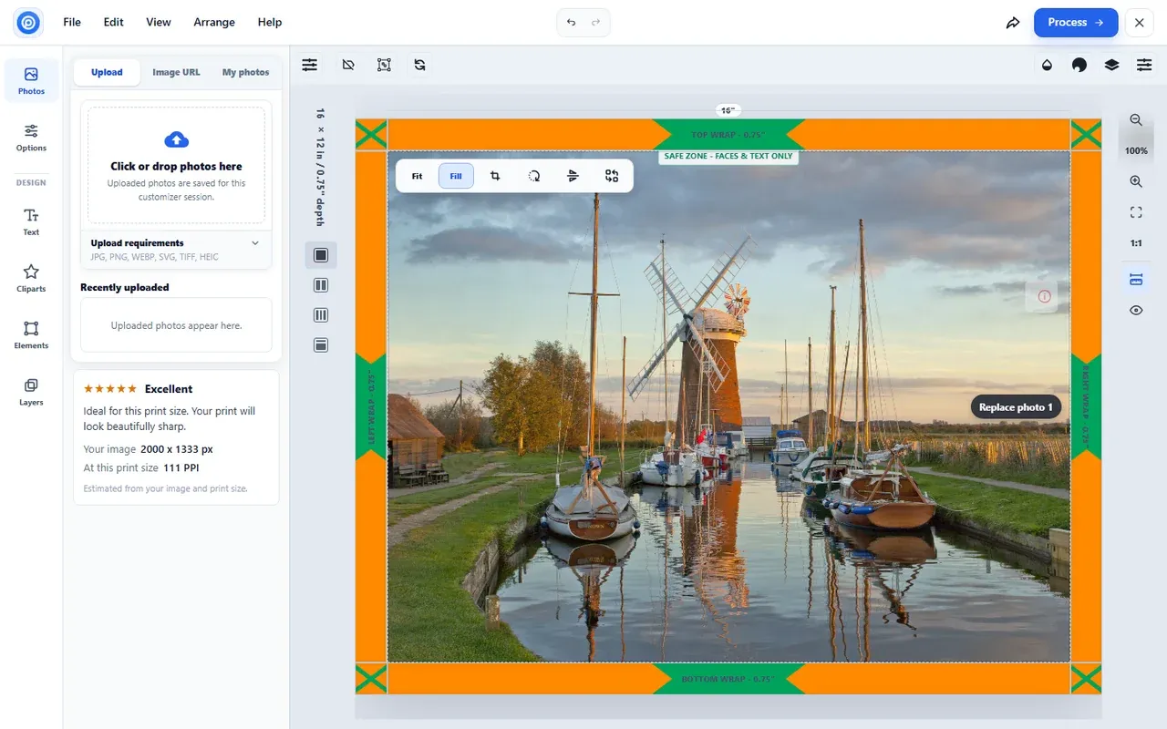Select the Text design tool
The height and width of the screenshot is (729, 1167).
point(31,221)
